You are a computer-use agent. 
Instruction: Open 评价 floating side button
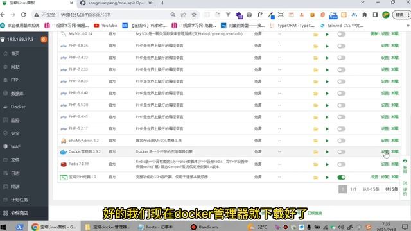405,188
